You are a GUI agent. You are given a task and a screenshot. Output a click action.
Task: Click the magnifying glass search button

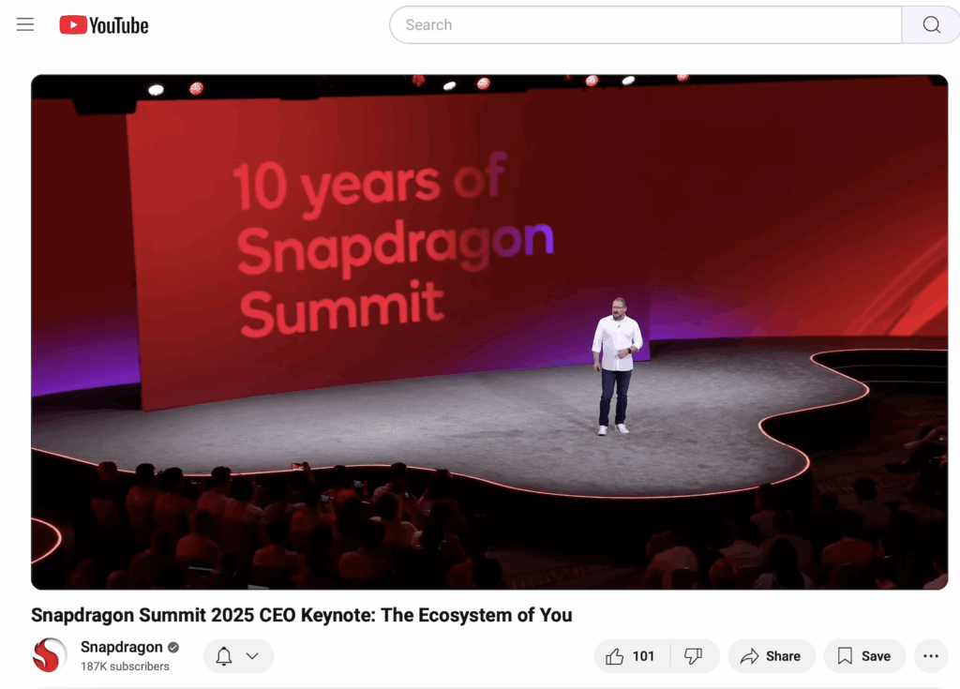tap(931, 24)
